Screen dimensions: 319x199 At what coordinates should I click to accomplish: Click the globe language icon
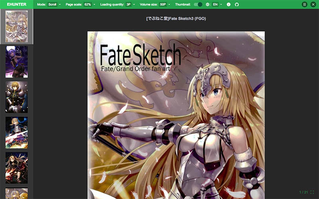click(207, 4)
